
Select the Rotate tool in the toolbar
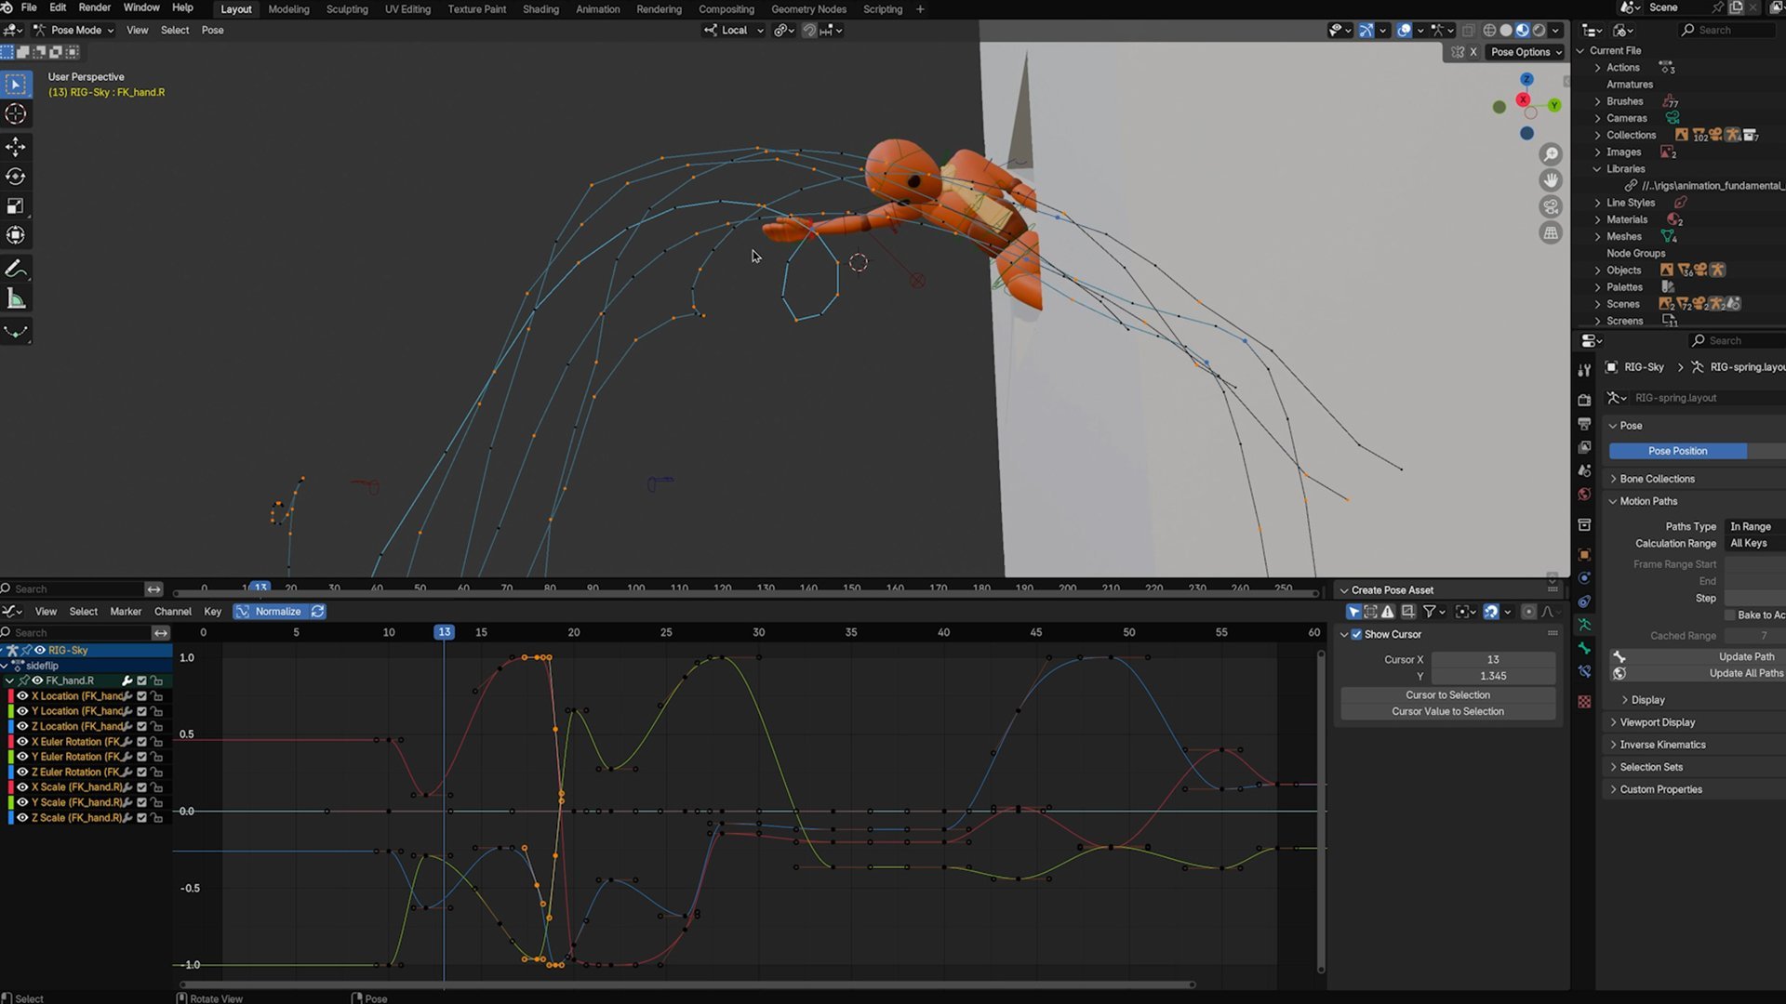(x=16, y=176)
